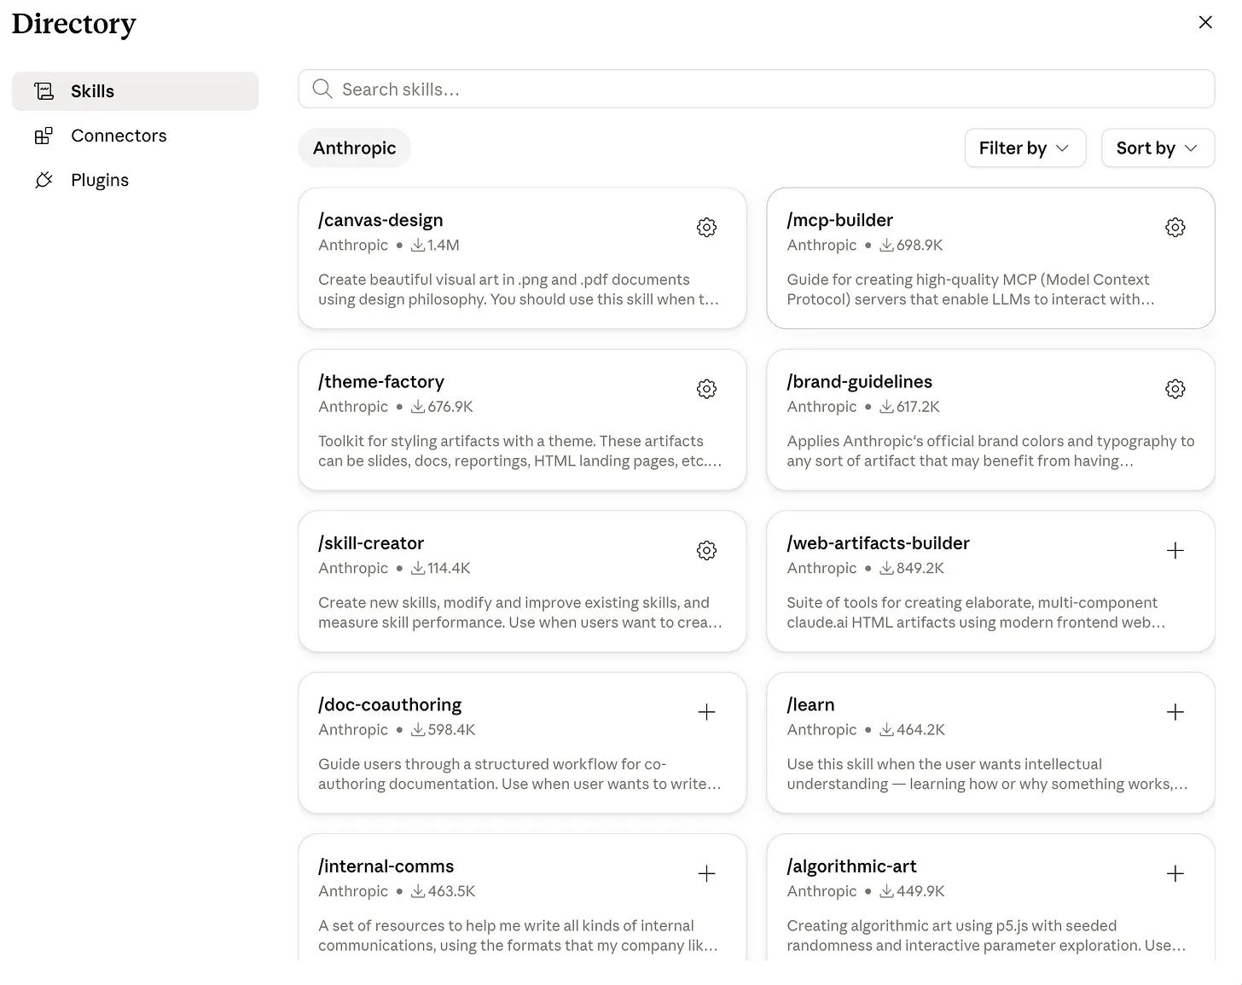Screen dimensions: 1242x985
Task: Click the 449.9K download count
Action: pyautogui.click(x=920, y=891)
